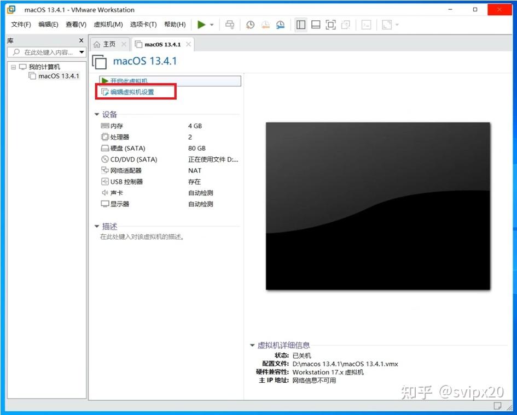Viewport: 517px width, 415px height.
Task: Select macOS 13.4.1 in library tree
Action: pyautogui.click(x=59, y=76)
